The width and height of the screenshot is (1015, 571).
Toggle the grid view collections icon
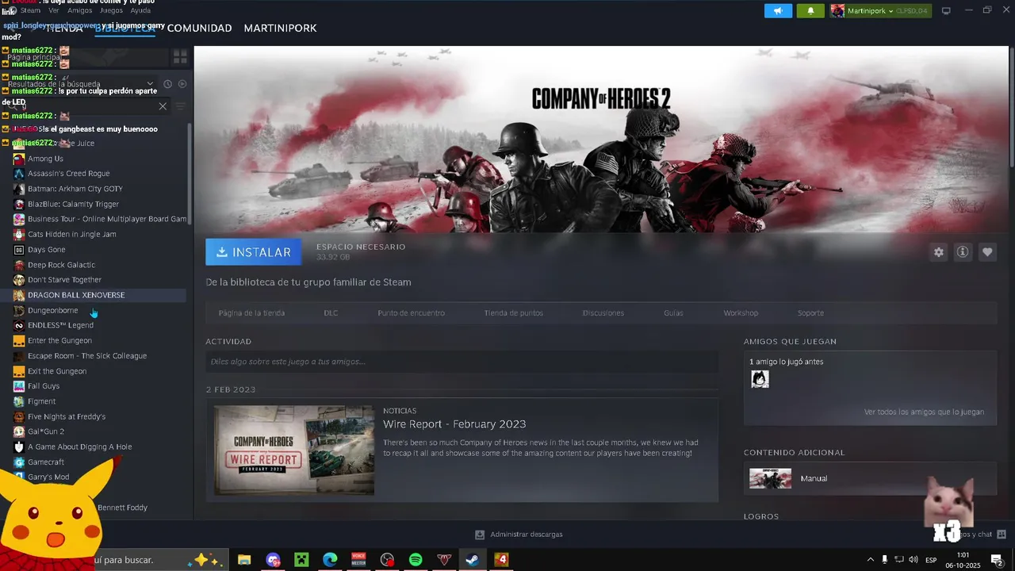click(180, 57)
